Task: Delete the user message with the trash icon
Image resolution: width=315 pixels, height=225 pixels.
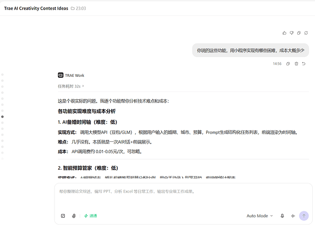Action: pyautogui.click(x=296, y=64)
